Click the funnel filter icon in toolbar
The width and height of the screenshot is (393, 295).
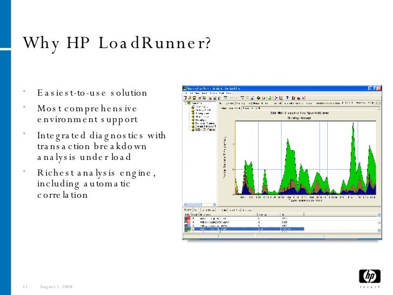pyautogui.click(x=226, y=98)
